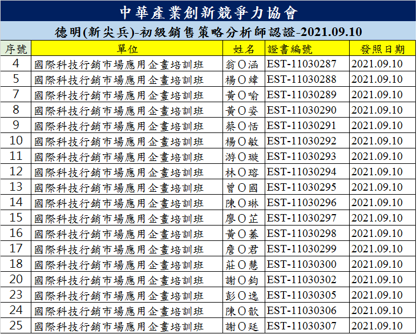Select certificate number EST-11030299
417x334 pixels.
click(302, 249)
